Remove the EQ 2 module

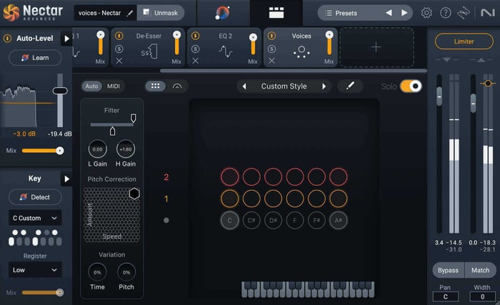[x=195, y=61]
